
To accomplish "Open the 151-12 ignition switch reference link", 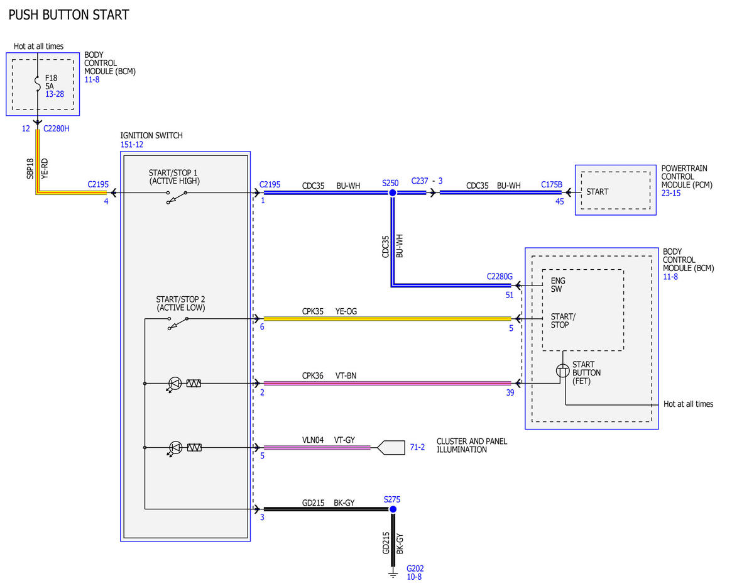I will coord(132,145).
